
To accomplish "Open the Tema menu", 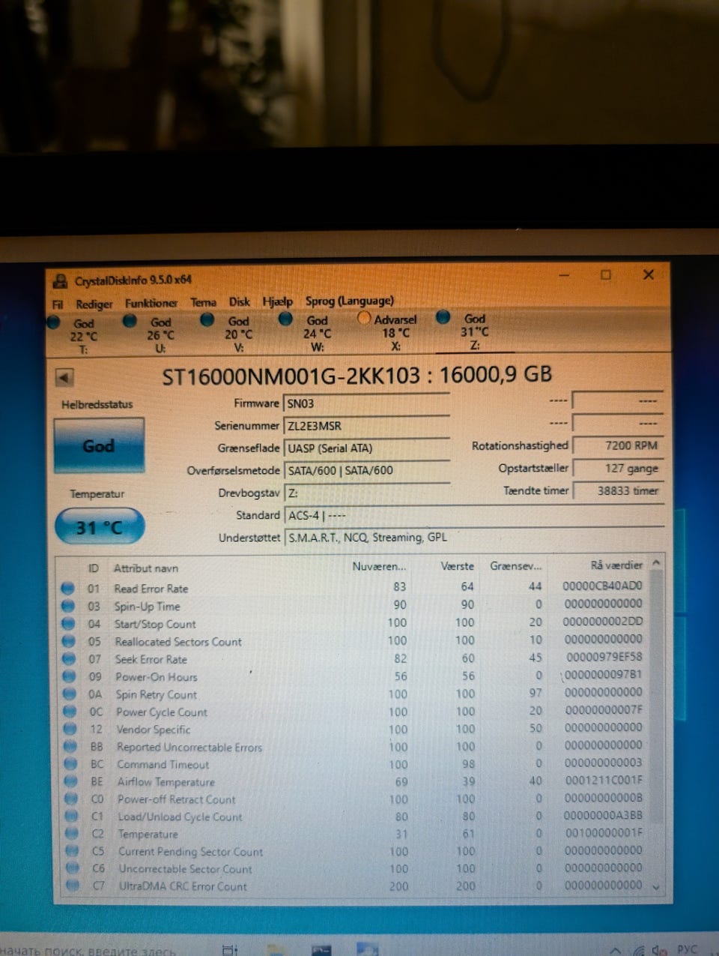I will click(x=203, y=302).
